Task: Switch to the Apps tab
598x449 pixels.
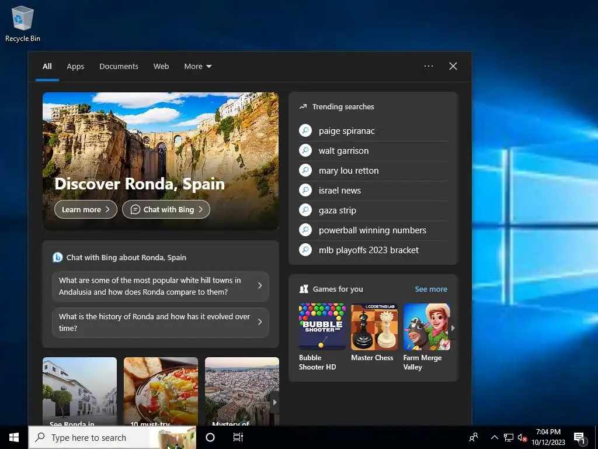Action: 75,67
